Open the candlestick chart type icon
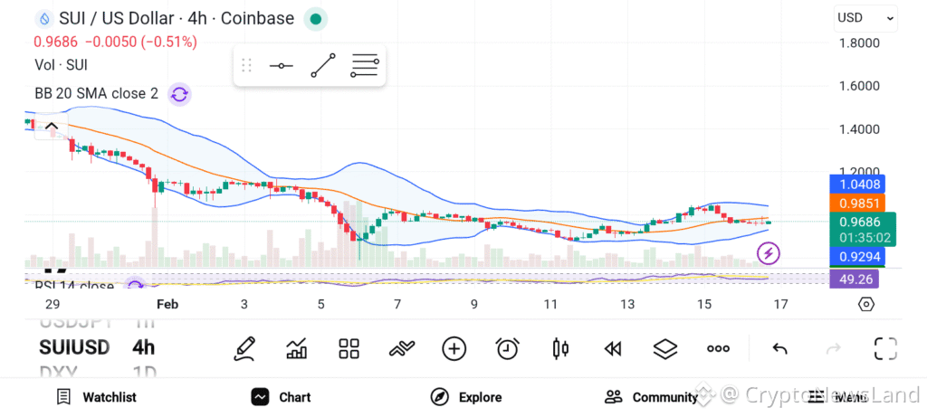This screenshot has width=927, height=417. [560, 348]
